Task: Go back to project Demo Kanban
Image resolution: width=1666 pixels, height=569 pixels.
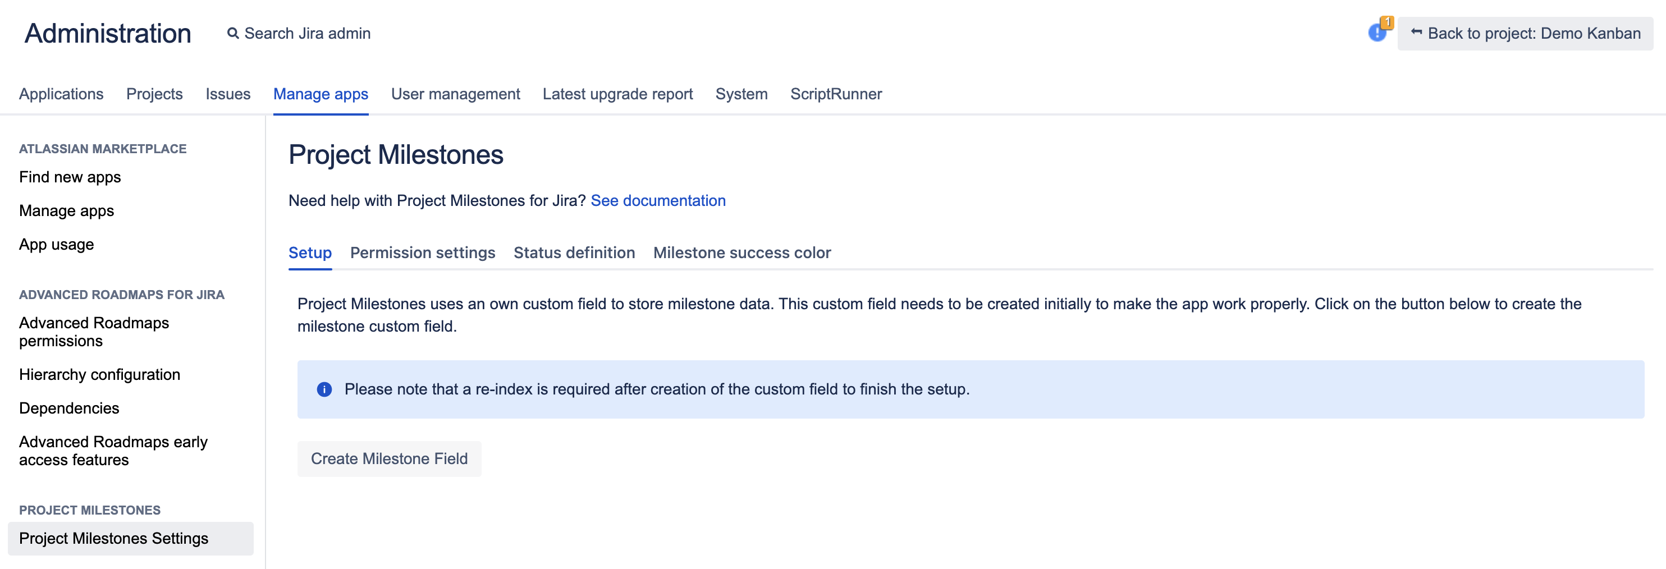Action: [1525, 33]
